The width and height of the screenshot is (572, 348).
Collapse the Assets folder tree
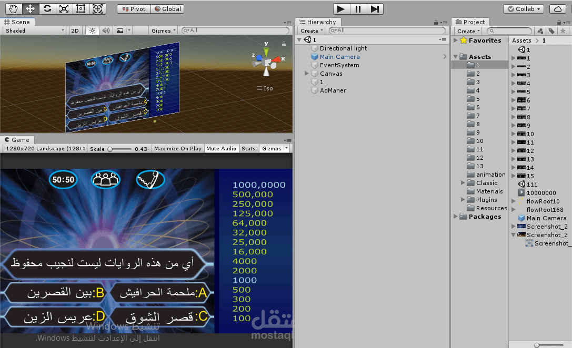click(x=455, y=56)
